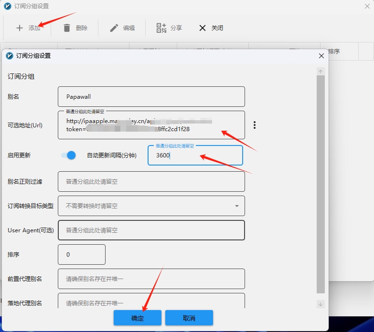Expand the 订阅转换目标类型 dropdown
374x332 pixels.
click(x=237, y=206)
